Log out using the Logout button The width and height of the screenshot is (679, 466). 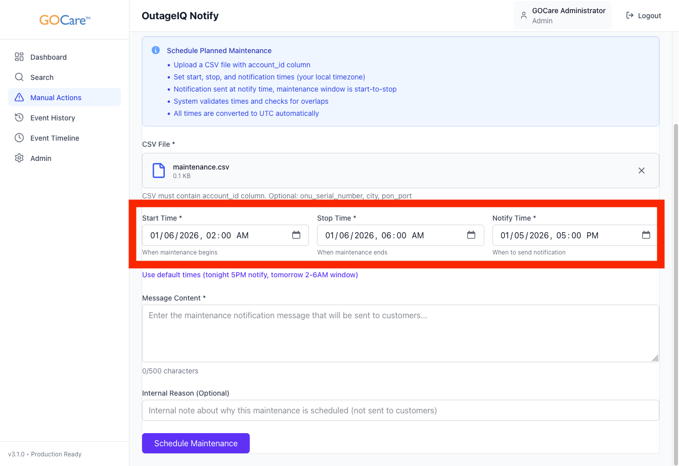(644, 16)
